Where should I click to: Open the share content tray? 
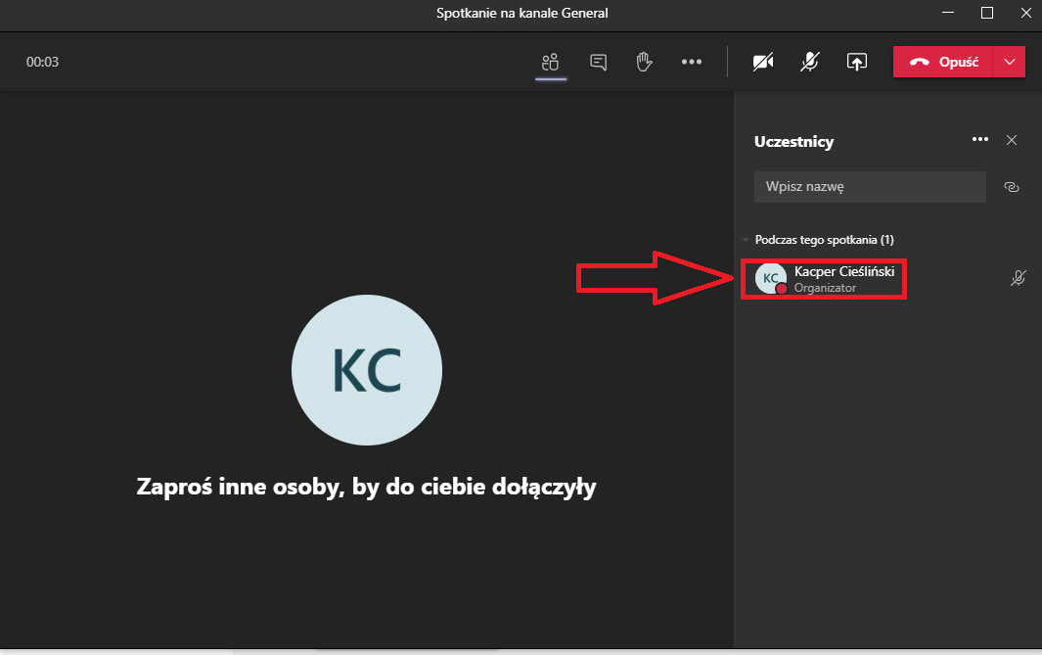[x=857, y=62]
